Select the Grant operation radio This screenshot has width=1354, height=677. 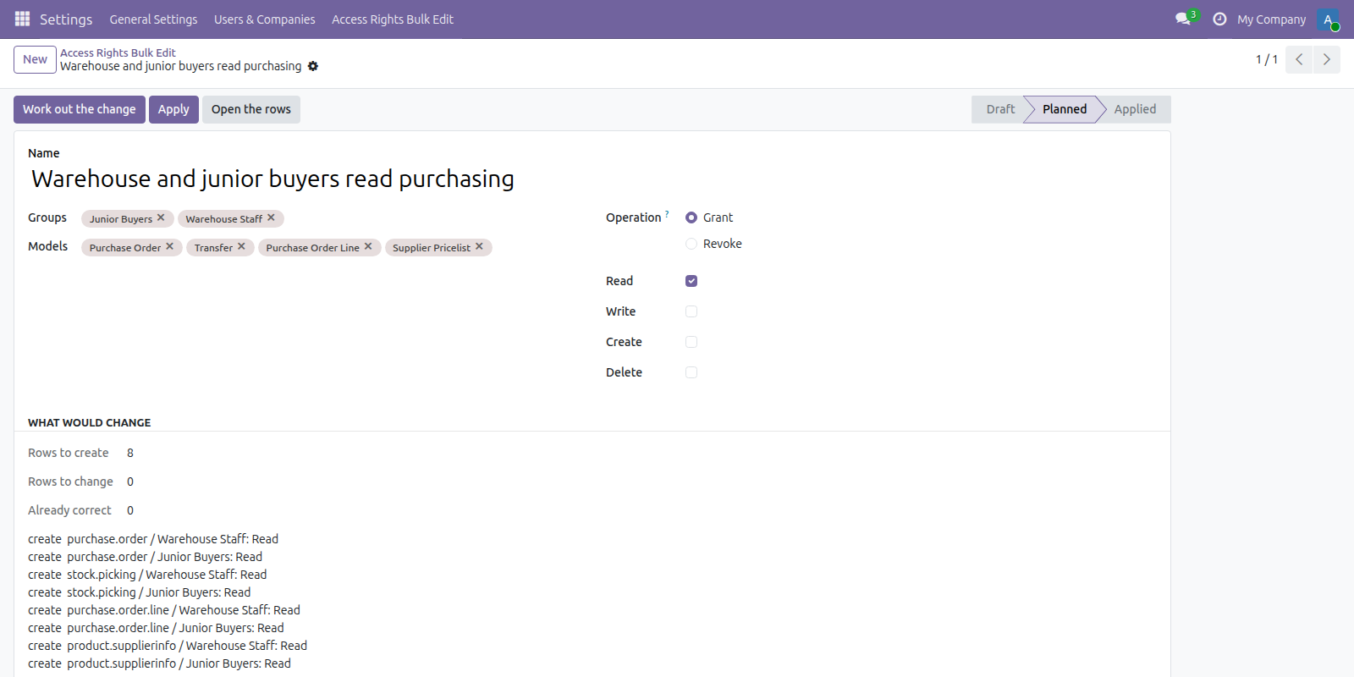coord(691,217)
